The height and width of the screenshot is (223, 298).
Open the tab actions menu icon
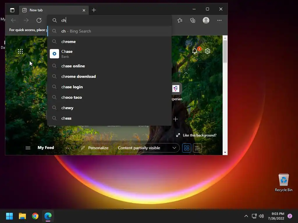pos(12,10)
